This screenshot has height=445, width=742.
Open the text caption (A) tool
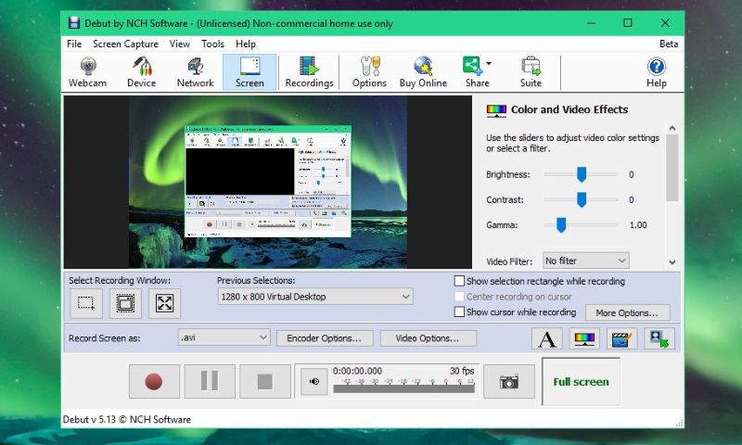pyautogui.click(x=547, y=338)
